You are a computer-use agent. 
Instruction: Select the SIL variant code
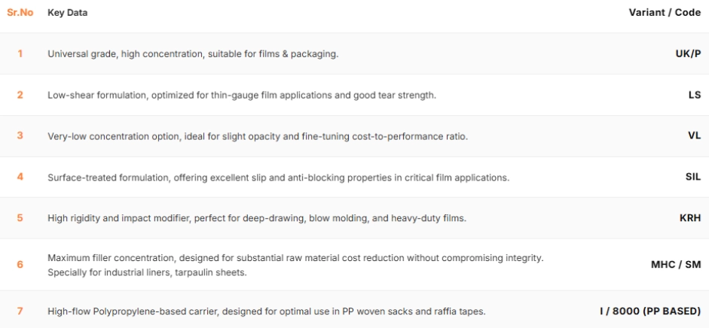click(692, 178)
